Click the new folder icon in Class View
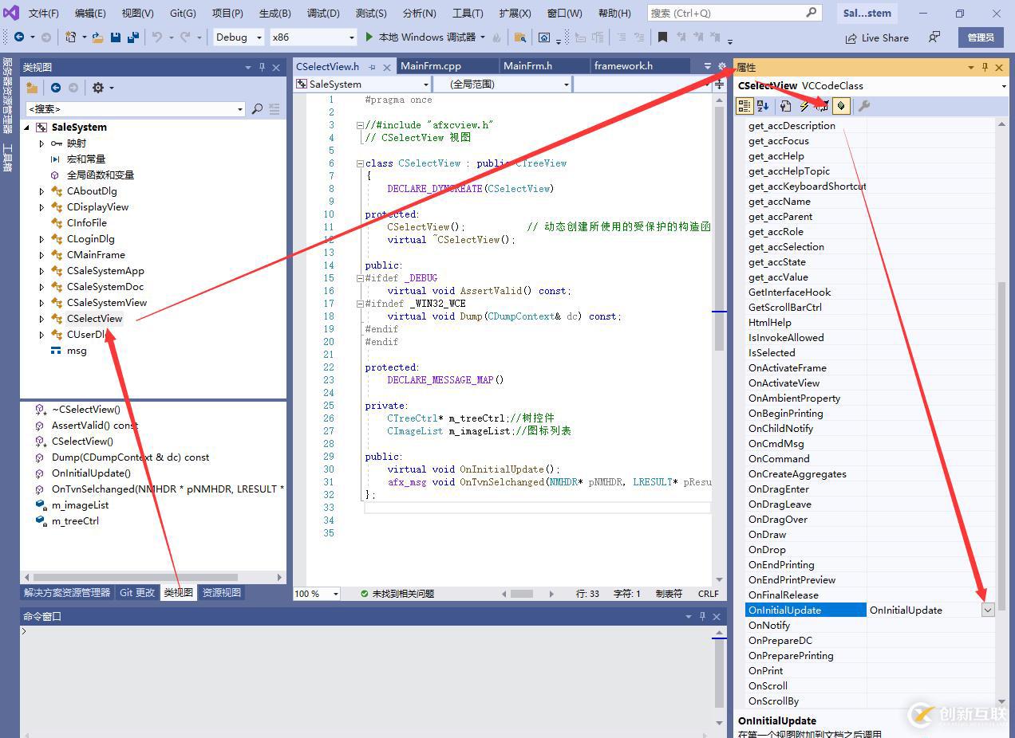Screen dimensions: 1015x738 click(x=32, y=88)
